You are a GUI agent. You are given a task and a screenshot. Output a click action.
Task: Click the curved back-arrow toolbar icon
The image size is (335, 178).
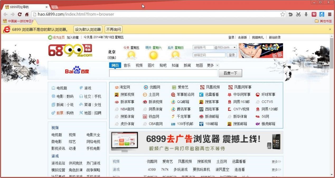[291, 14]
